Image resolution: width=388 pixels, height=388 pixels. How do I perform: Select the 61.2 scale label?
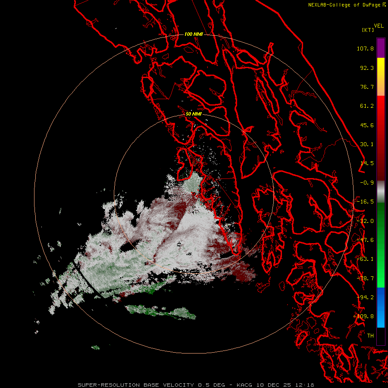(367, 106)
